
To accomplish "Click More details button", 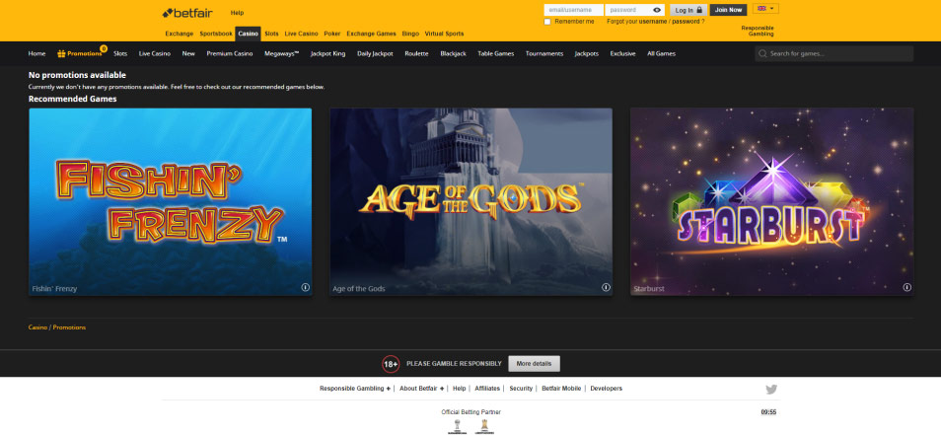I will pyautogui.click(x=534, y=364).
